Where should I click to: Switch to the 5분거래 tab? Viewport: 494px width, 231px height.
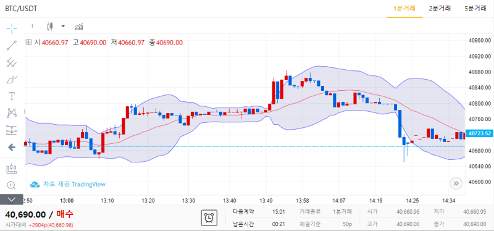[475, 9]
